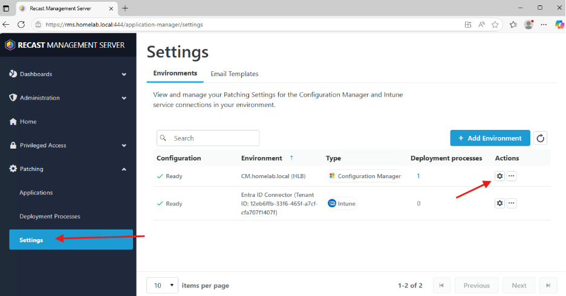Sort by the Configuration column header
The image size is (566, 296).
tap(178, 158)
